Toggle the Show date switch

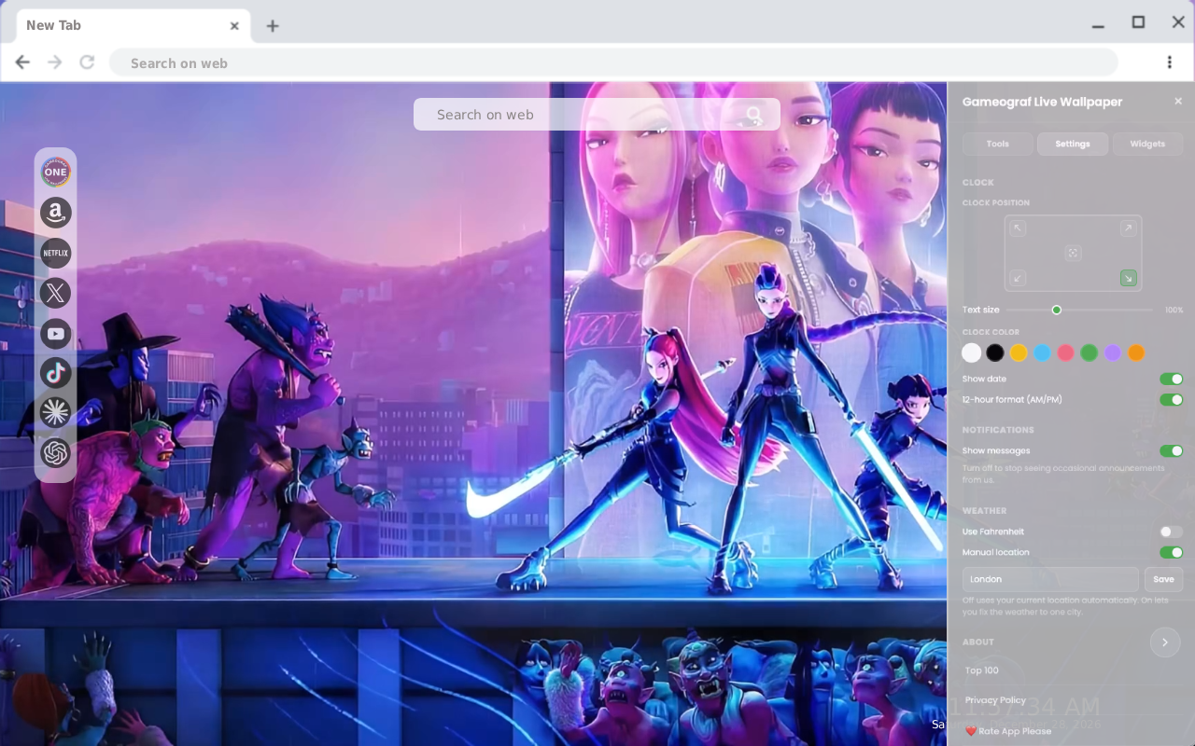point(1171,379)
